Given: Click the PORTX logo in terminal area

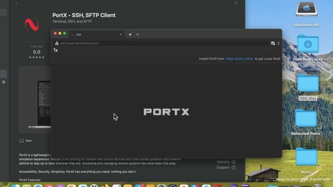Looking at the screenshot, I should tap(166, 112).
